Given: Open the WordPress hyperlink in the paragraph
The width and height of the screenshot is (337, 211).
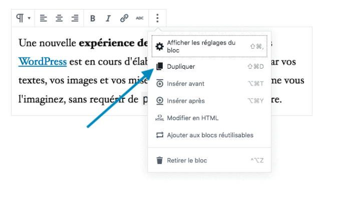Looking at the screenshot, I should [x=43, y=62].
